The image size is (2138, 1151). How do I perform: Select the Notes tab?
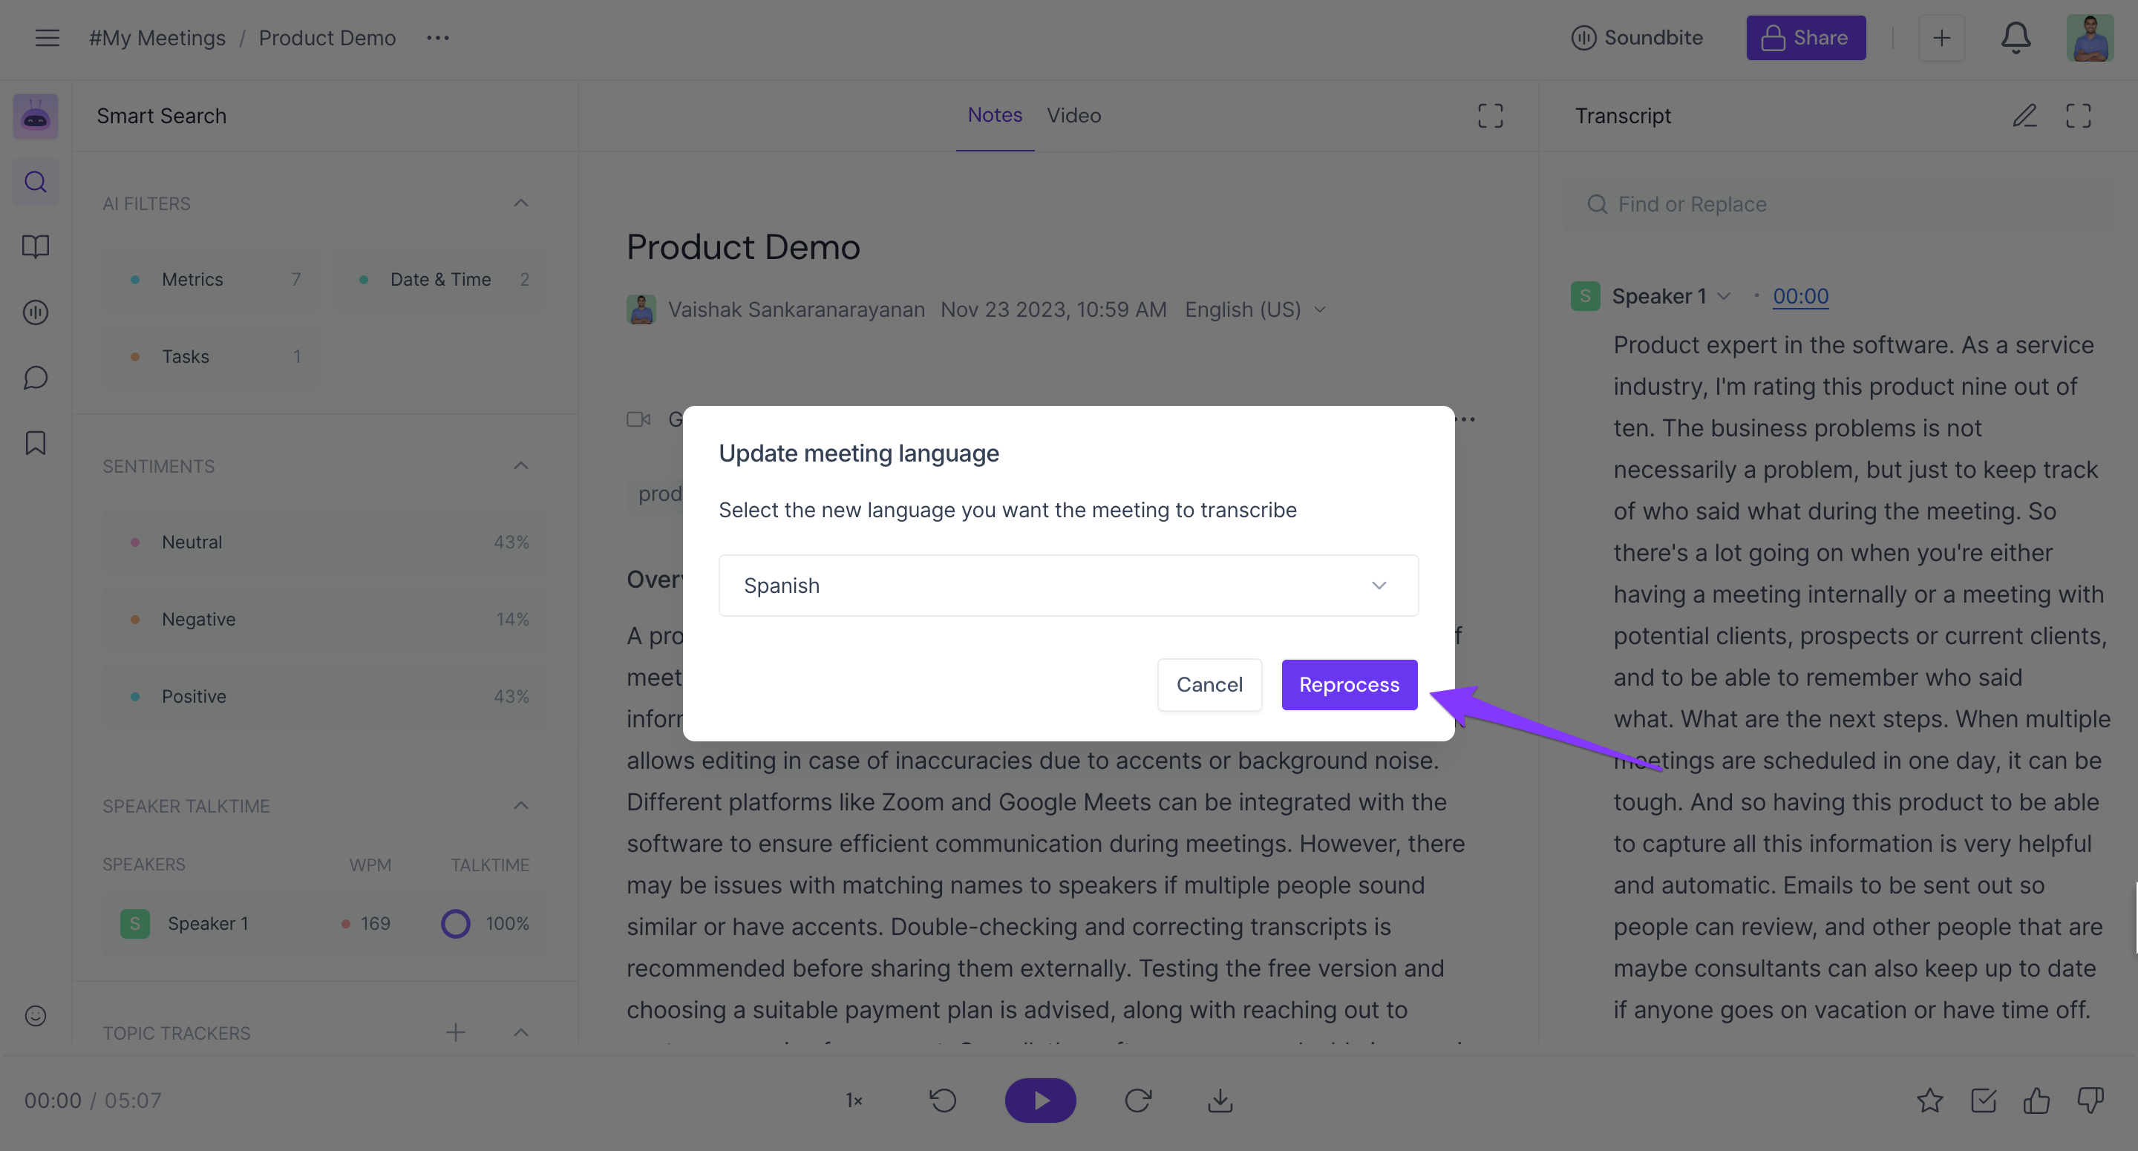pyautogui.click(x=994, y=115)
